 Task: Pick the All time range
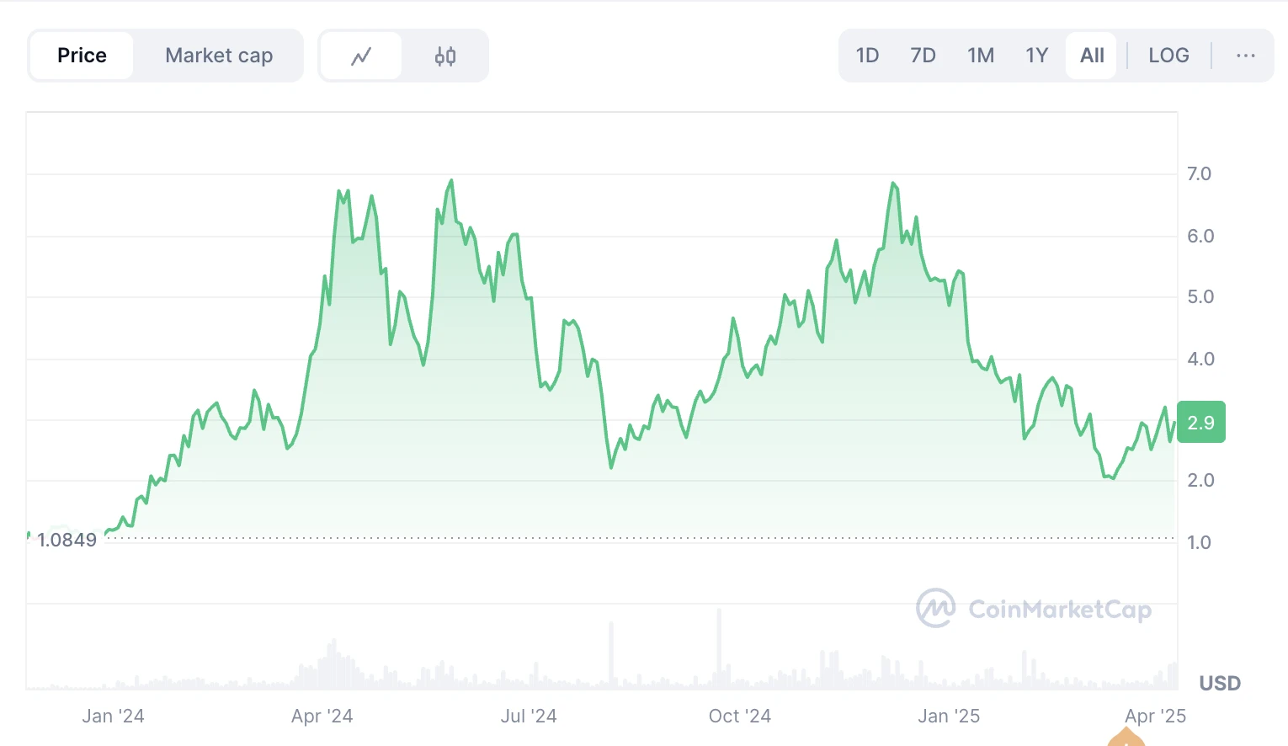click(1092, 56)
